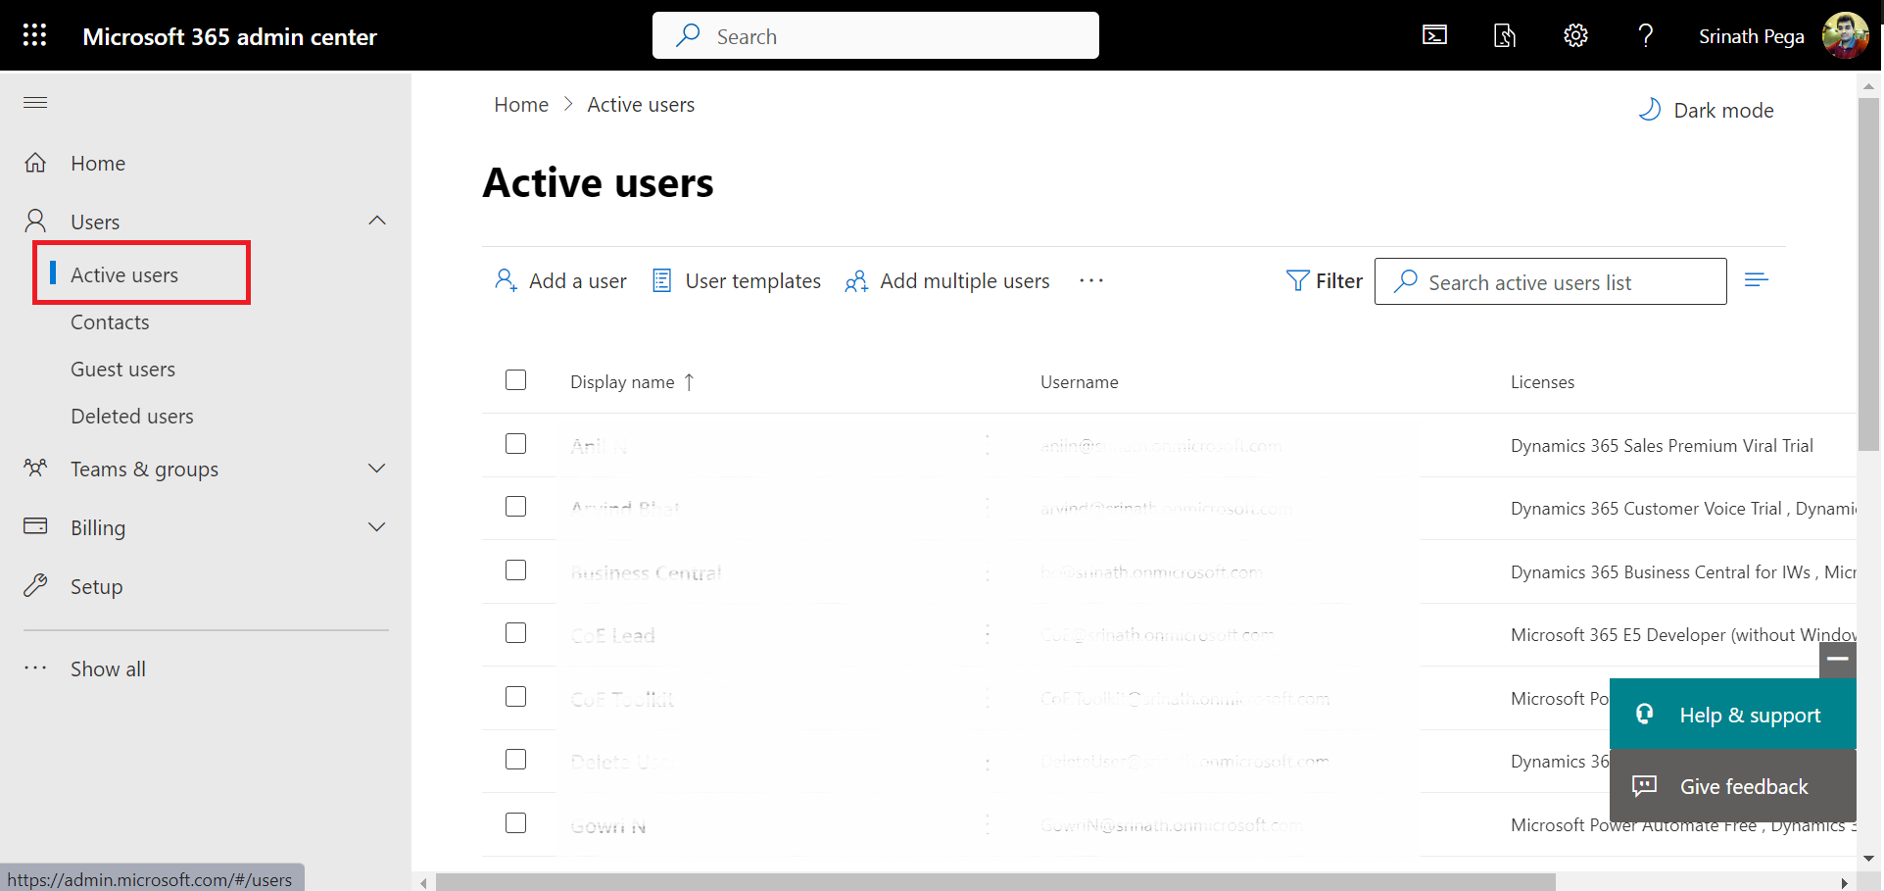Minimize the Help & support widget
Image resolution: width=1884 pixels, height=891 pixels.
[x=1837, y=659]
